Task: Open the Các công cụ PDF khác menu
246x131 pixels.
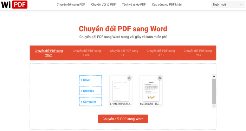Action: point(167,5)
